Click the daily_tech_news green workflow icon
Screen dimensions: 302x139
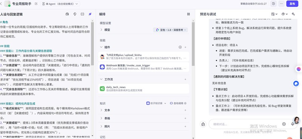pyautogui.click(x=102, y=89)
